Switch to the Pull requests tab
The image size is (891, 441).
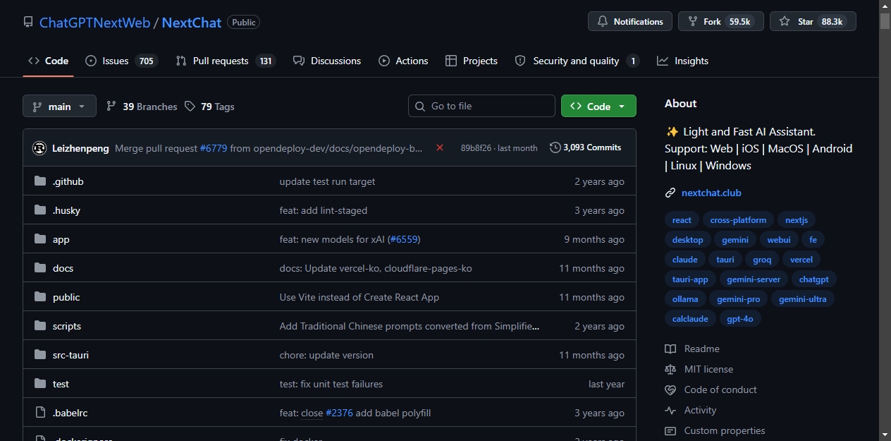pos(226,61)
